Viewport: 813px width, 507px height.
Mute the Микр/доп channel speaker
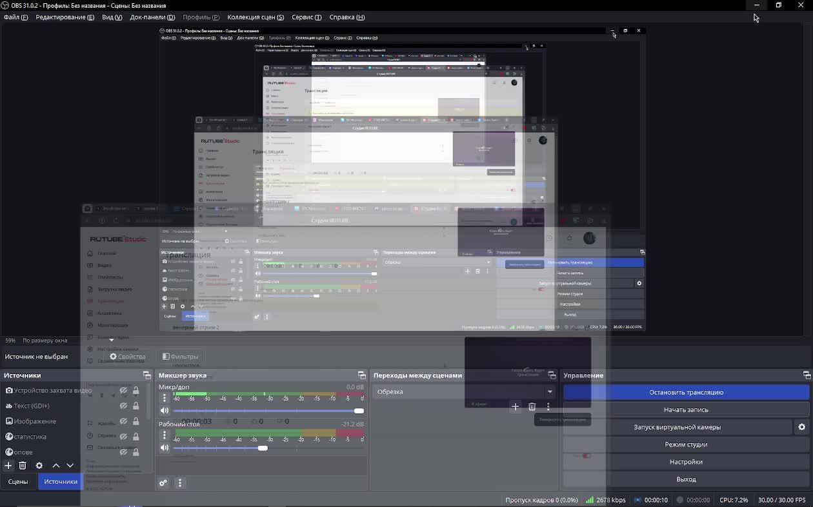[x=165, y=410]
